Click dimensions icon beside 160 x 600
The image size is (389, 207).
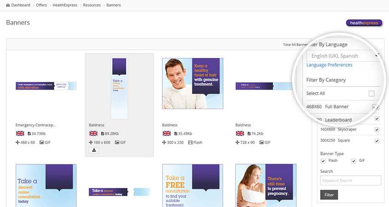91,143
